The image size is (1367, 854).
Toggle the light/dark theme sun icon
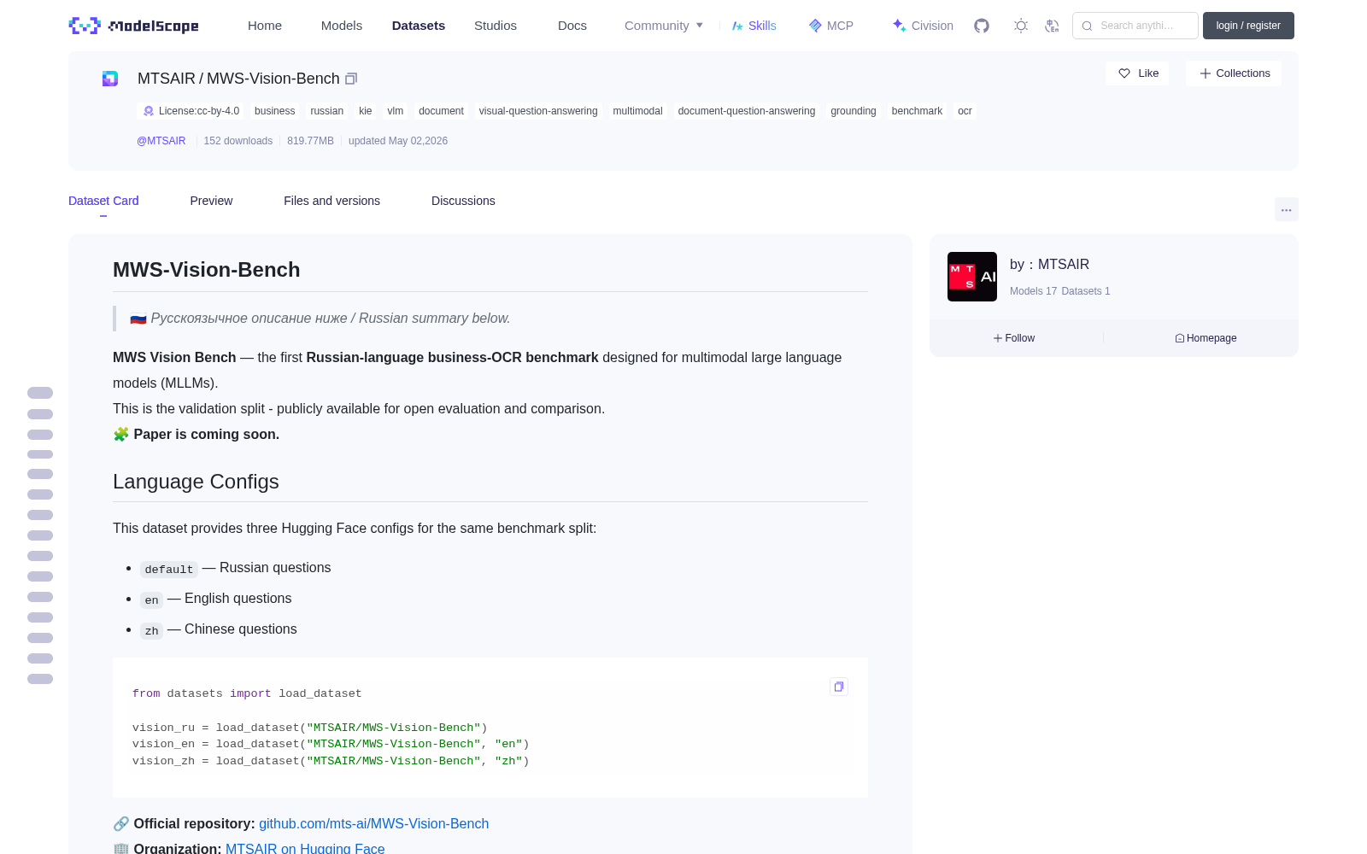tap(1021, 26)
